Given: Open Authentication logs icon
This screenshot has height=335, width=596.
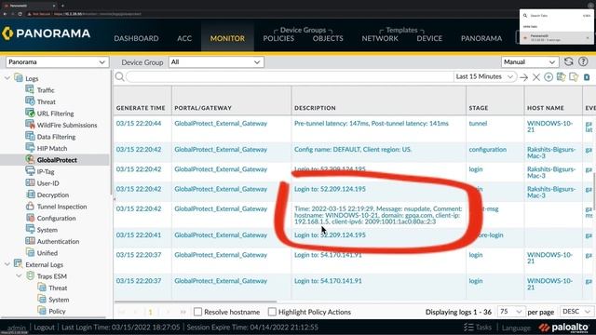Looking at the screenshot, I should [30, 241].
